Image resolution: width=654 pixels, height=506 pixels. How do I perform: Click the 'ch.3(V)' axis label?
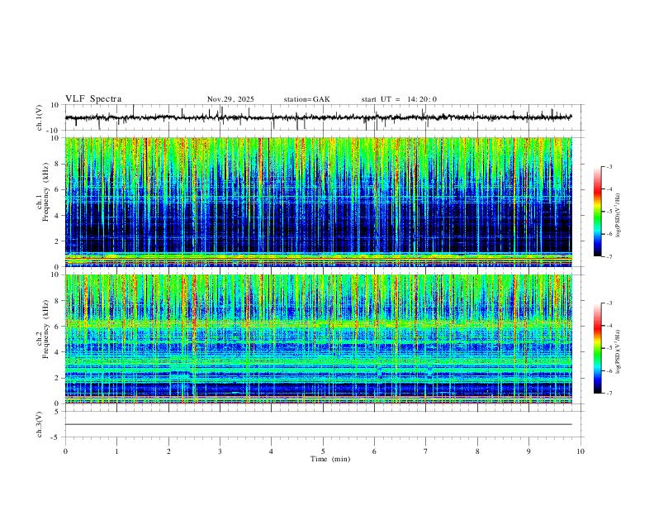(x=40, y=424)
